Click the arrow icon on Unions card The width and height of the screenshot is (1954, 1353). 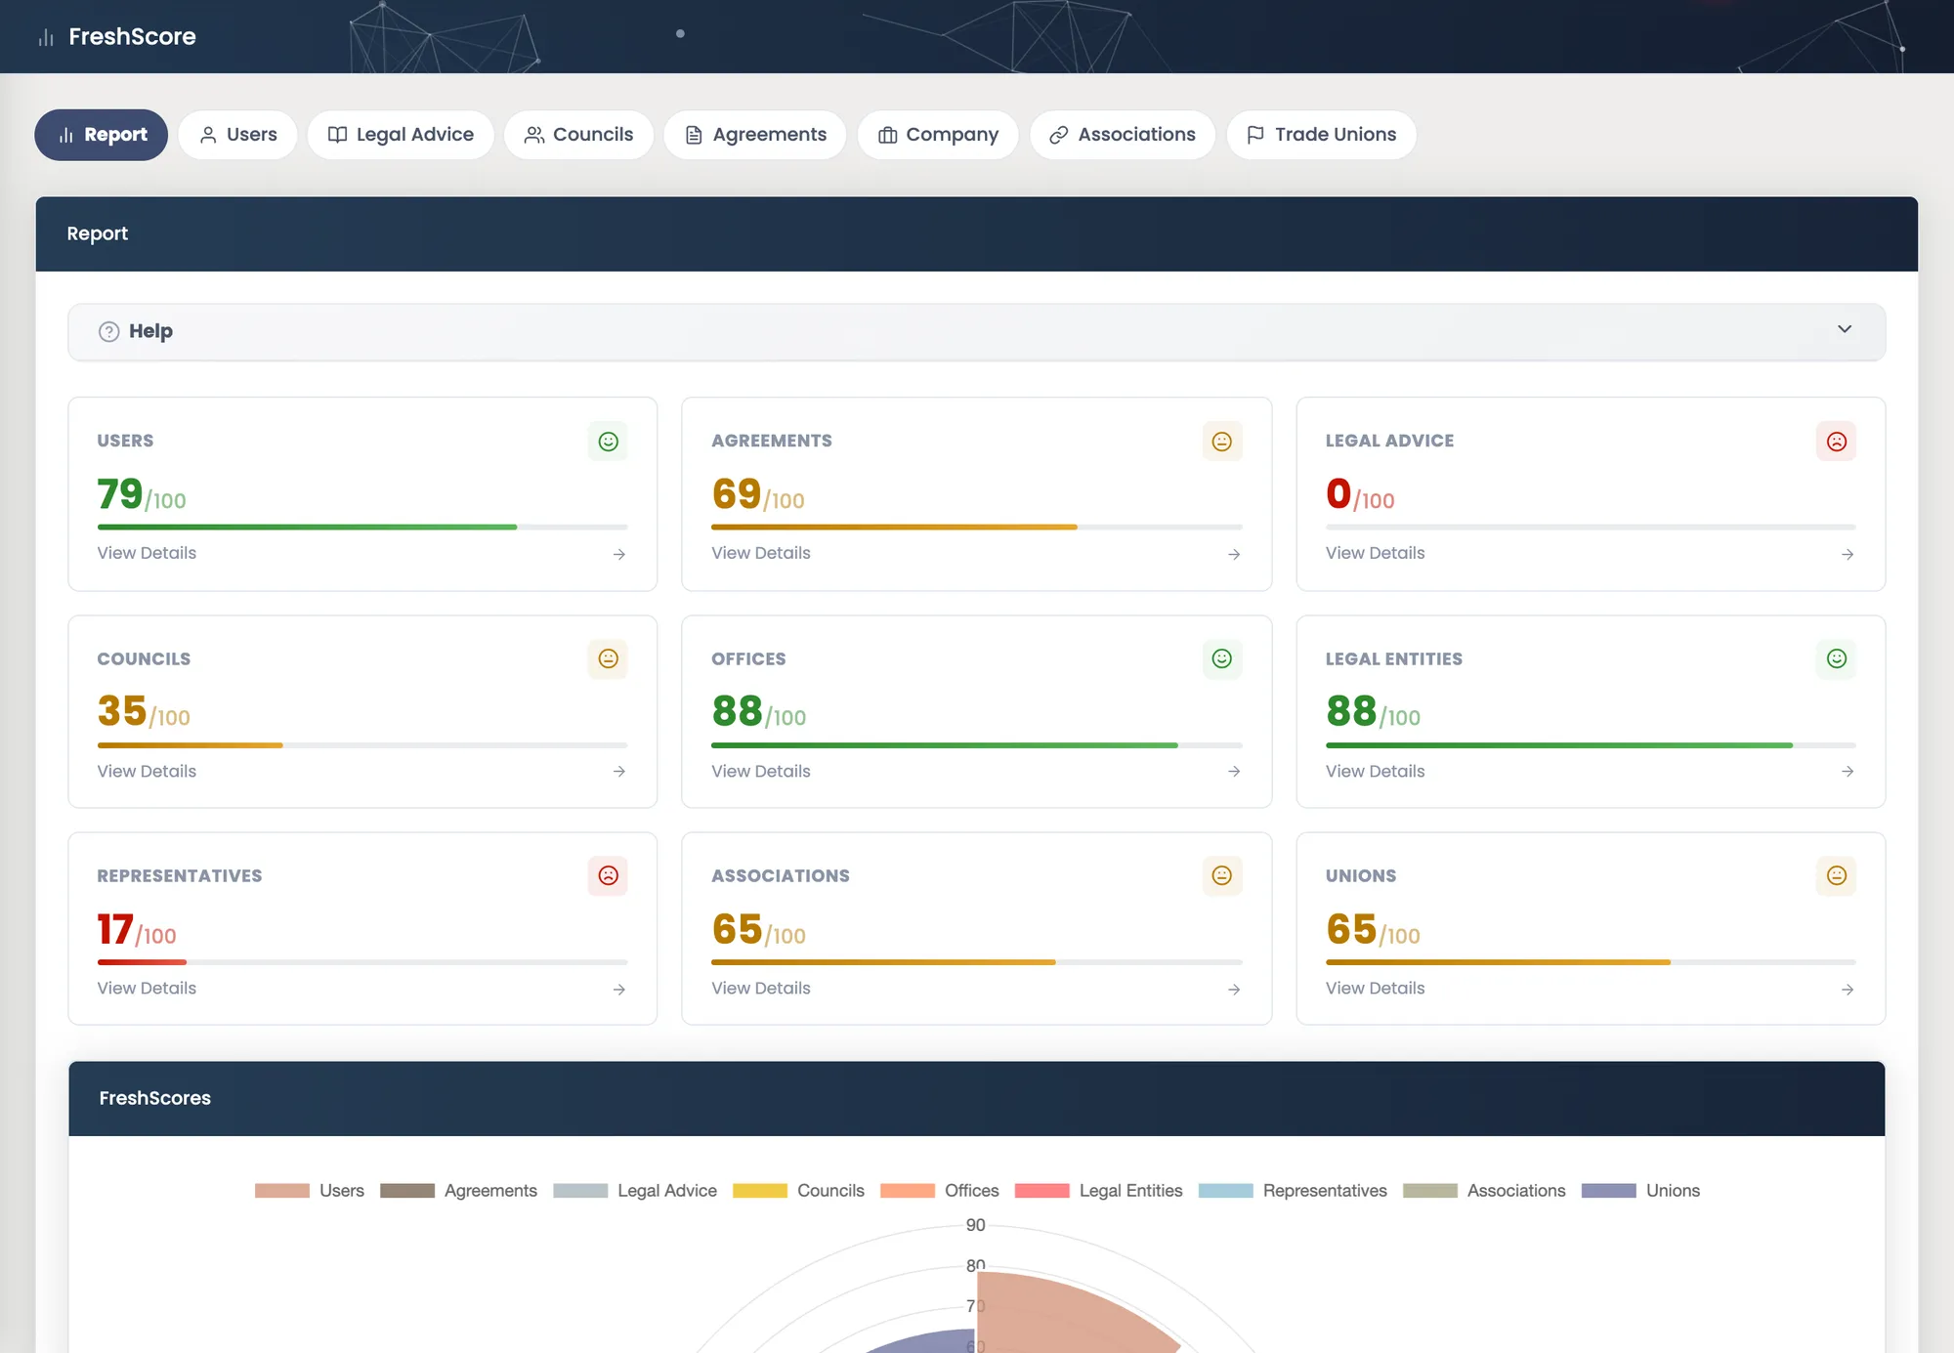tap(1847, 989)
